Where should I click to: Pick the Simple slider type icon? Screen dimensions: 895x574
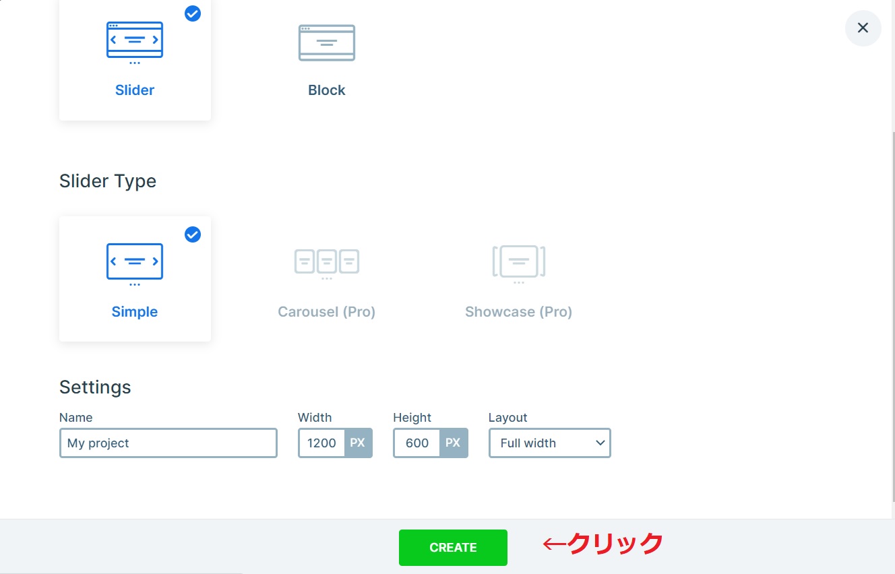pos(135,265)
